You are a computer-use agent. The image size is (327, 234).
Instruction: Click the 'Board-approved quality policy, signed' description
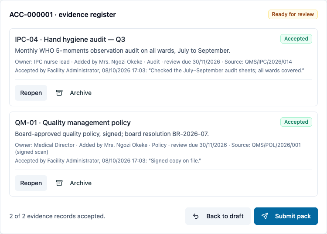tap(112, 134)
